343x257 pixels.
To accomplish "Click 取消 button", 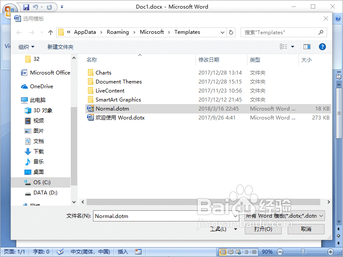I will click(306, 229).
